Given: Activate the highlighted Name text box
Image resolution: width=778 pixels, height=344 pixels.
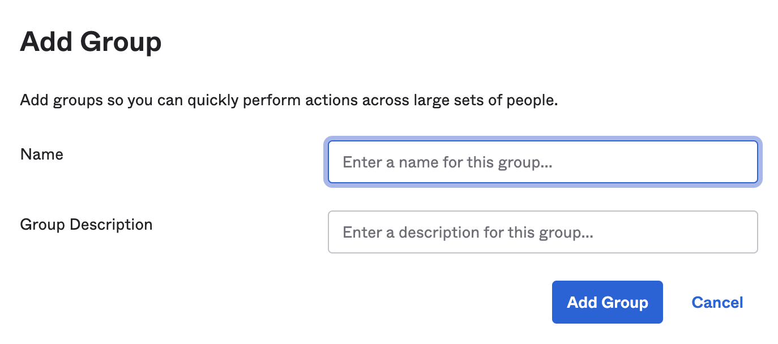Looking at the screenshot, I should coord(542,162).
